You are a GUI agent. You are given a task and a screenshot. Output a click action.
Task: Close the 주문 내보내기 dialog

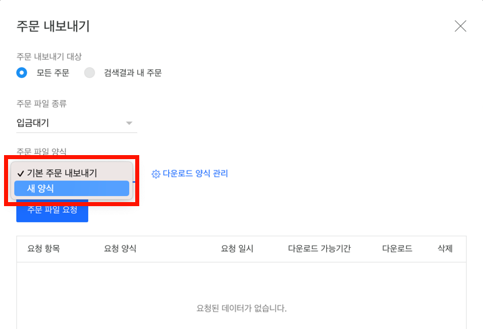(460, 26)
